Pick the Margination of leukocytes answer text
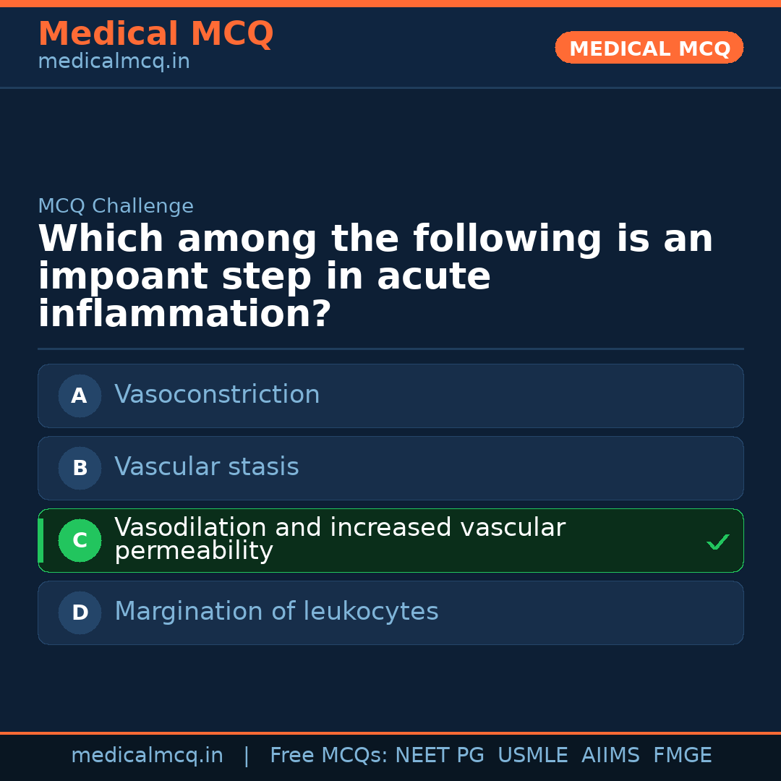Image resolution: width=781 pixels, height=781 pixels. [x=276, y=612]
